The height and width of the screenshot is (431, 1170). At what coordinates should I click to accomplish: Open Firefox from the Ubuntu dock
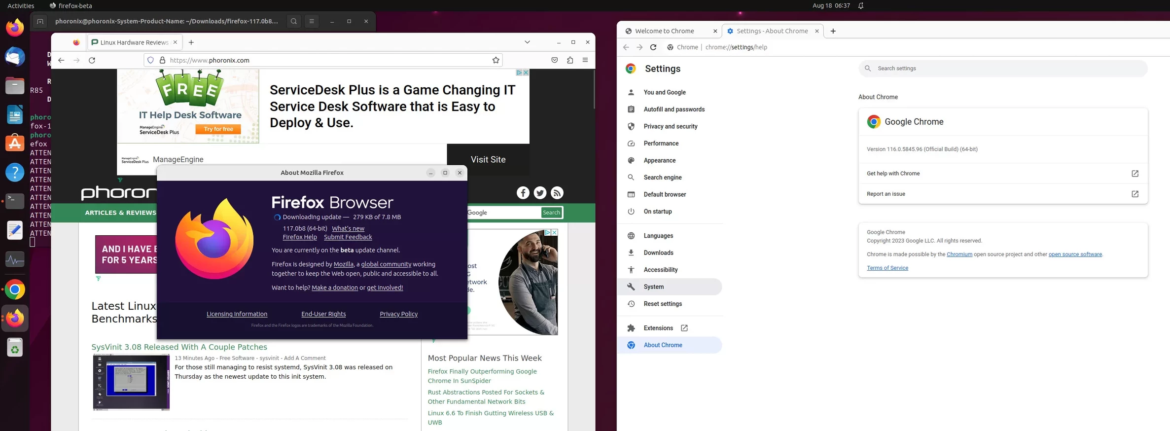15,28
